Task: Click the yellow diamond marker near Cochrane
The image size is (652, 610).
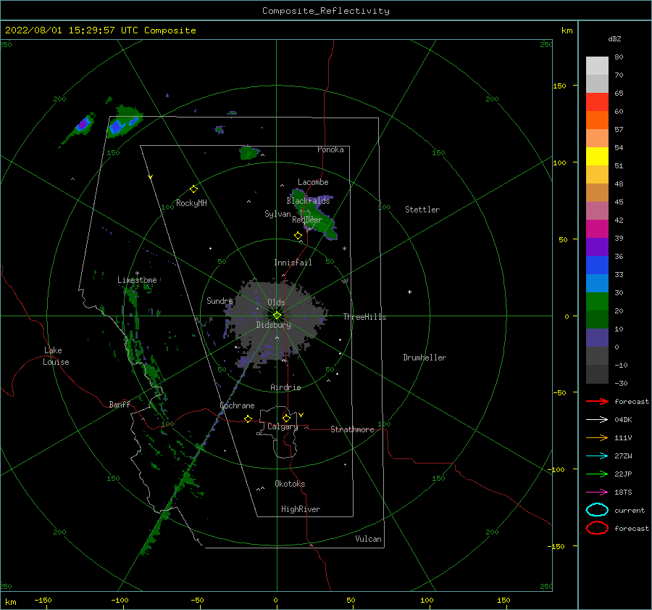Action: 248,419
